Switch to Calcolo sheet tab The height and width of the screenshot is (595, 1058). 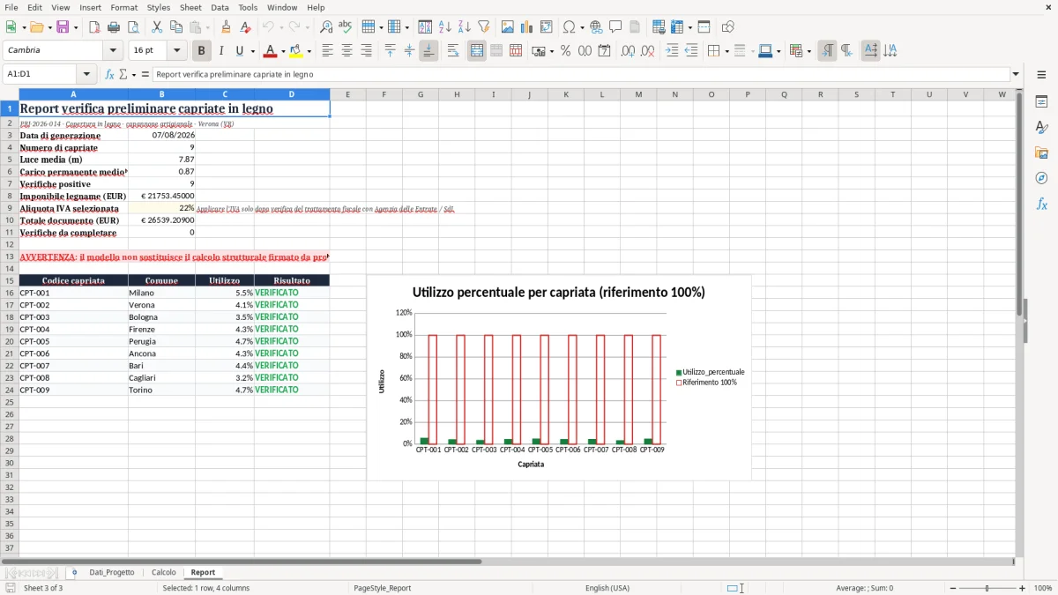pyautogui.click(x=164, y=573)
